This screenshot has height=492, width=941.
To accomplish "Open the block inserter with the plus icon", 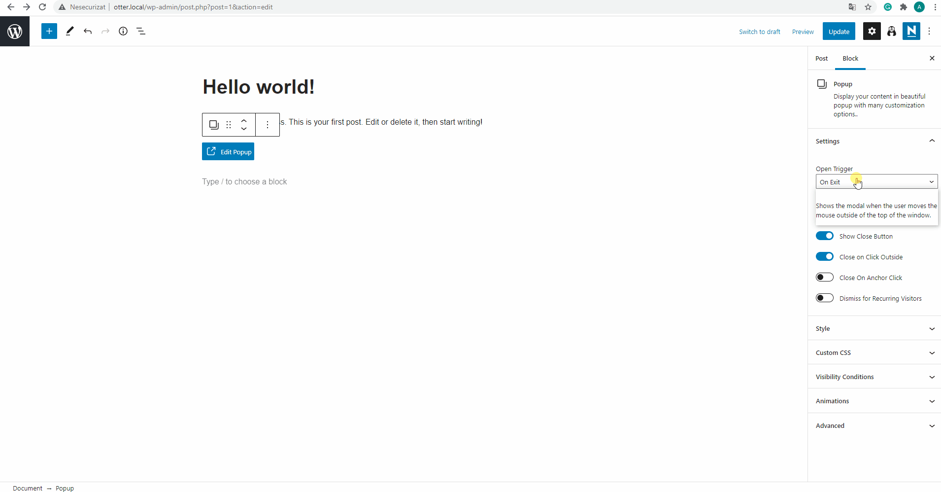I will pos(49,31).
